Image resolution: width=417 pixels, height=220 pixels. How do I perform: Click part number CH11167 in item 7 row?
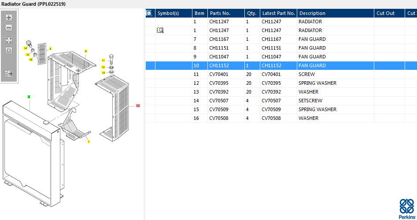(218, 39)
